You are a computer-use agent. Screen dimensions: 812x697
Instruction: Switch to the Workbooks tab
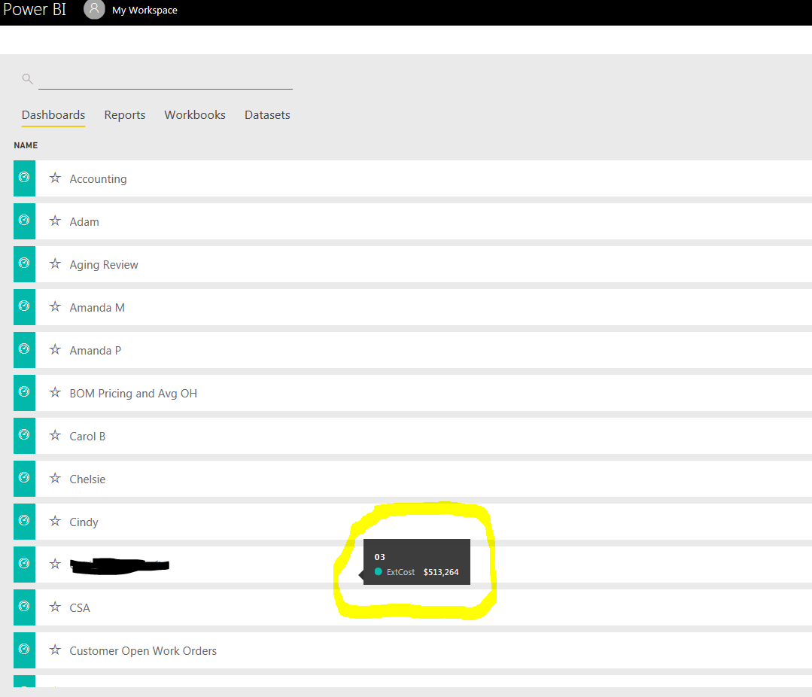coord(195,115)
